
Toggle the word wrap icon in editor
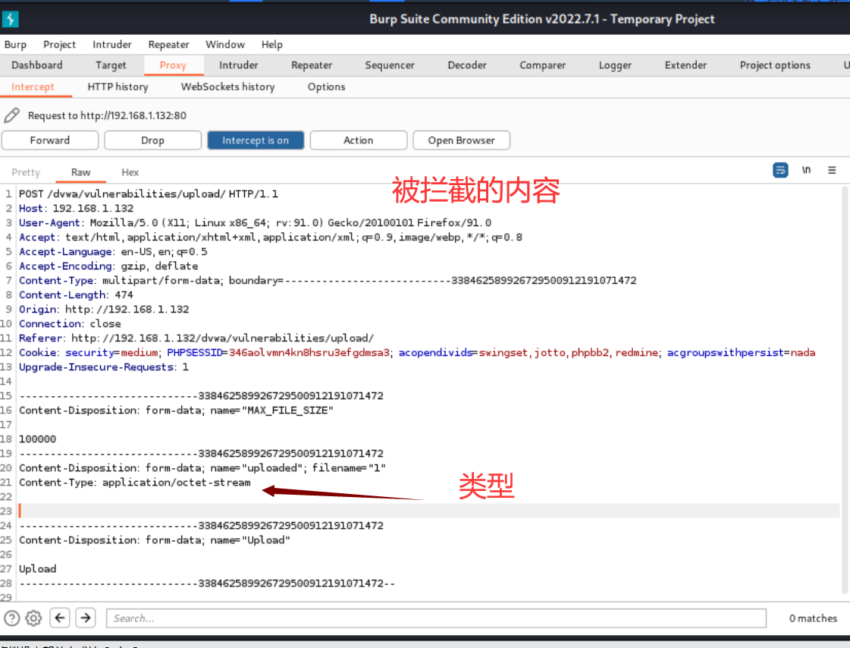click(780, 170)
